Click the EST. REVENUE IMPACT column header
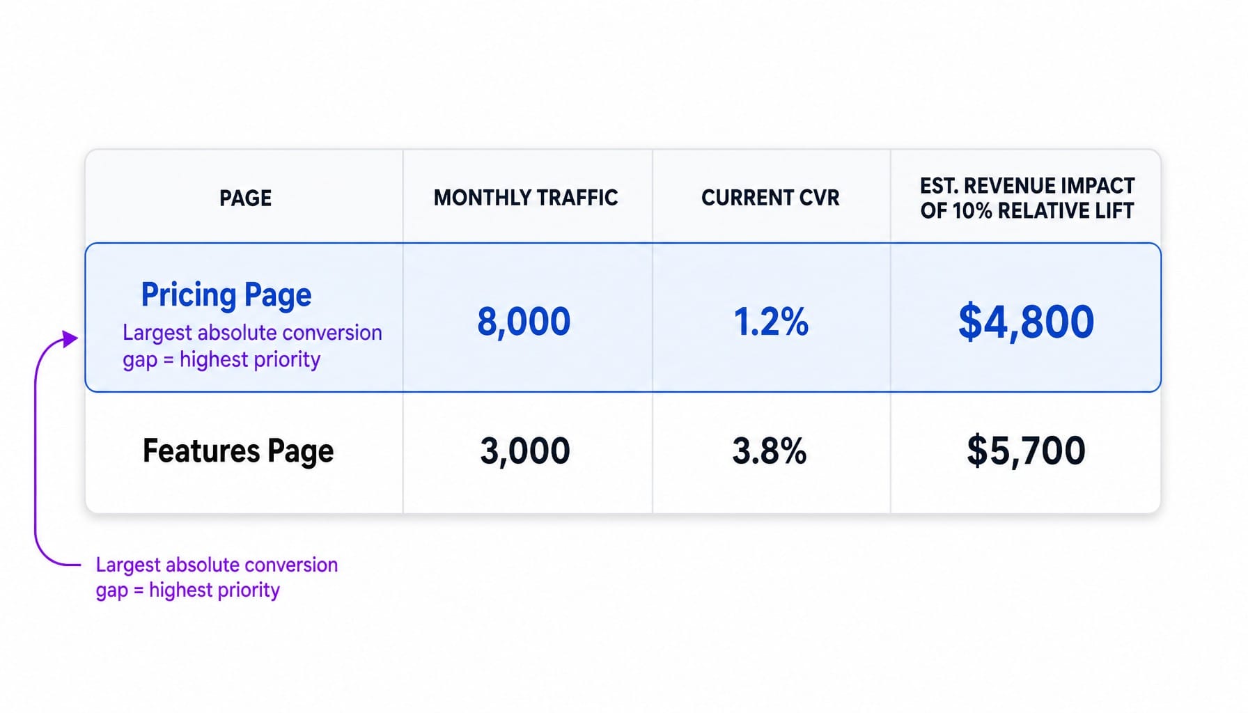Screen dimensions: 1248x713 [x=1027, y=198]
